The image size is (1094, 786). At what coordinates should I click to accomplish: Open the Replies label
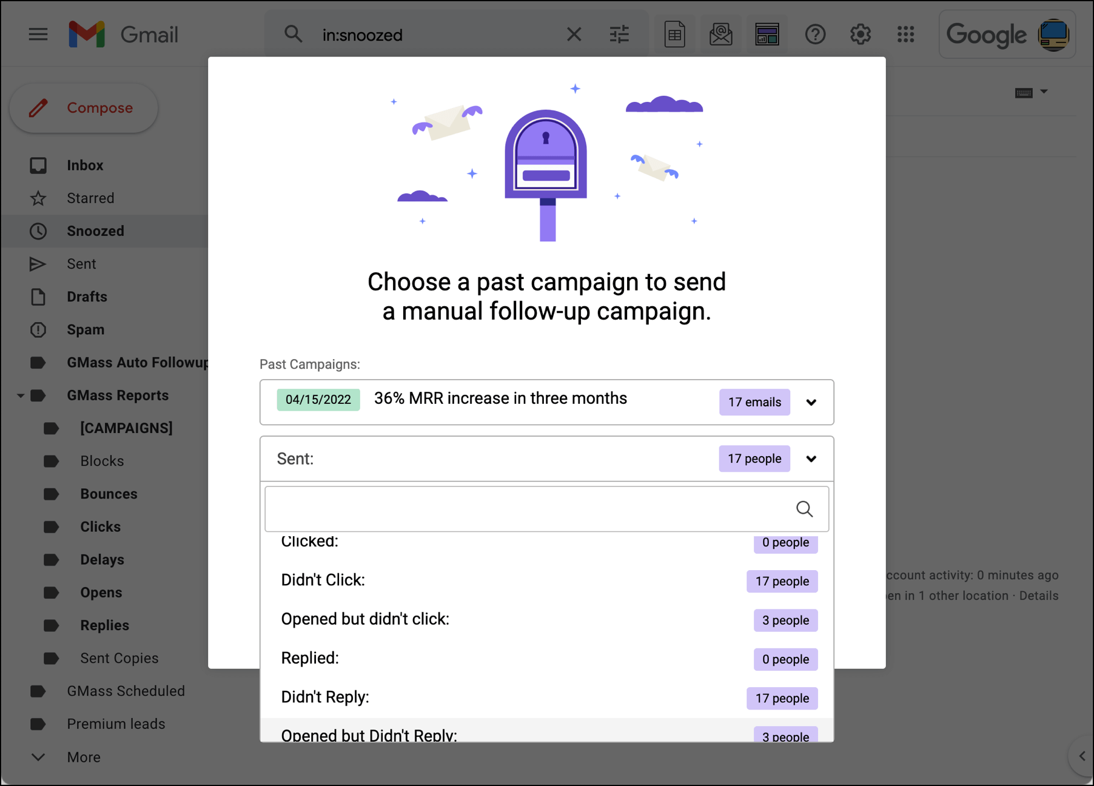coord(104,625)
